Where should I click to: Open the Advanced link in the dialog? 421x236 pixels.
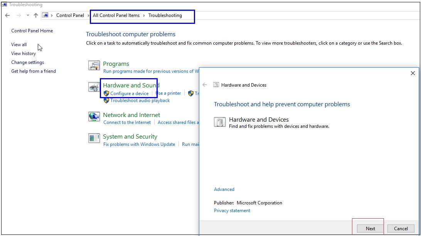[224, 189]
